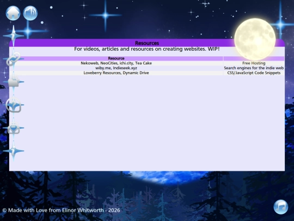The image size is (294, 221).
Task: Toggle the speaker sound button
Action: [x=30, y=13]
